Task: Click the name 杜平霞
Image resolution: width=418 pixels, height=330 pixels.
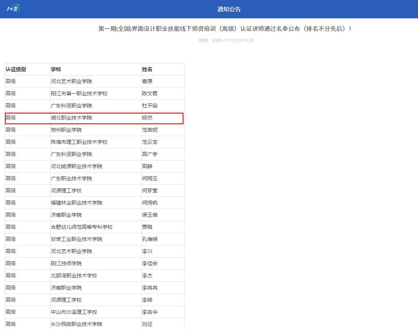Action: 150,106
